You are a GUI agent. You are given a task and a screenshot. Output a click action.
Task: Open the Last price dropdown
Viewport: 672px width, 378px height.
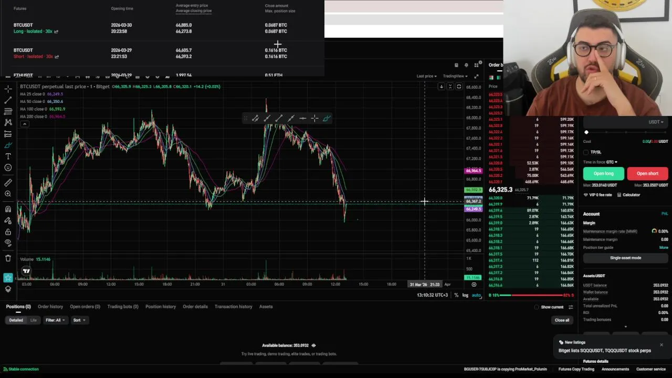pyautogui.click(x=427, y=76)
